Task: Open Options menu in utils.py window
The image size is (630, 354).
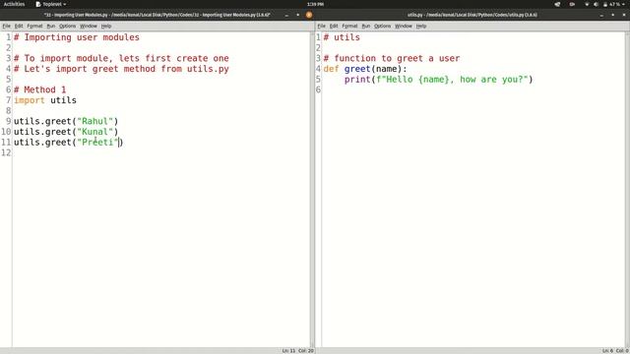Action: coord(382,26)
